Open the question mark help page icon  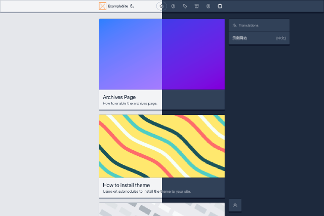(x=173, y=6)
